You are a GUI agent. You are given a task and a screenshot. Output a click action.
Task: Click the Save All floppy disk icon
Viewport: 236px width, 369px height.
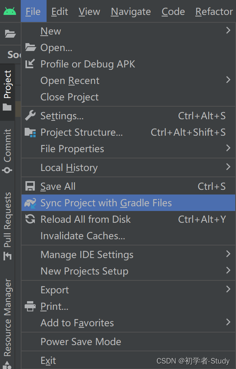[x=30, y=186]
